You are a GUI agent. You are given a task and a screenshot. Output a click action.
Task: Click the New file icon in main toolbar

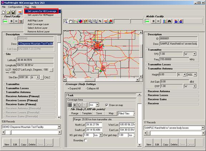(x=4, y=12)
